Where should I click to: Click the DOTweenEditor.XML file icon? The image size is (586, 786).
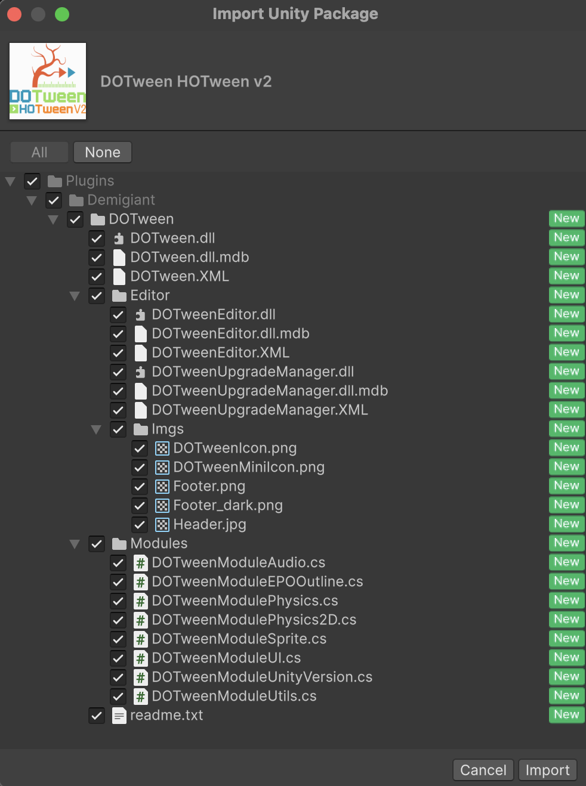[x=141, y=352]
